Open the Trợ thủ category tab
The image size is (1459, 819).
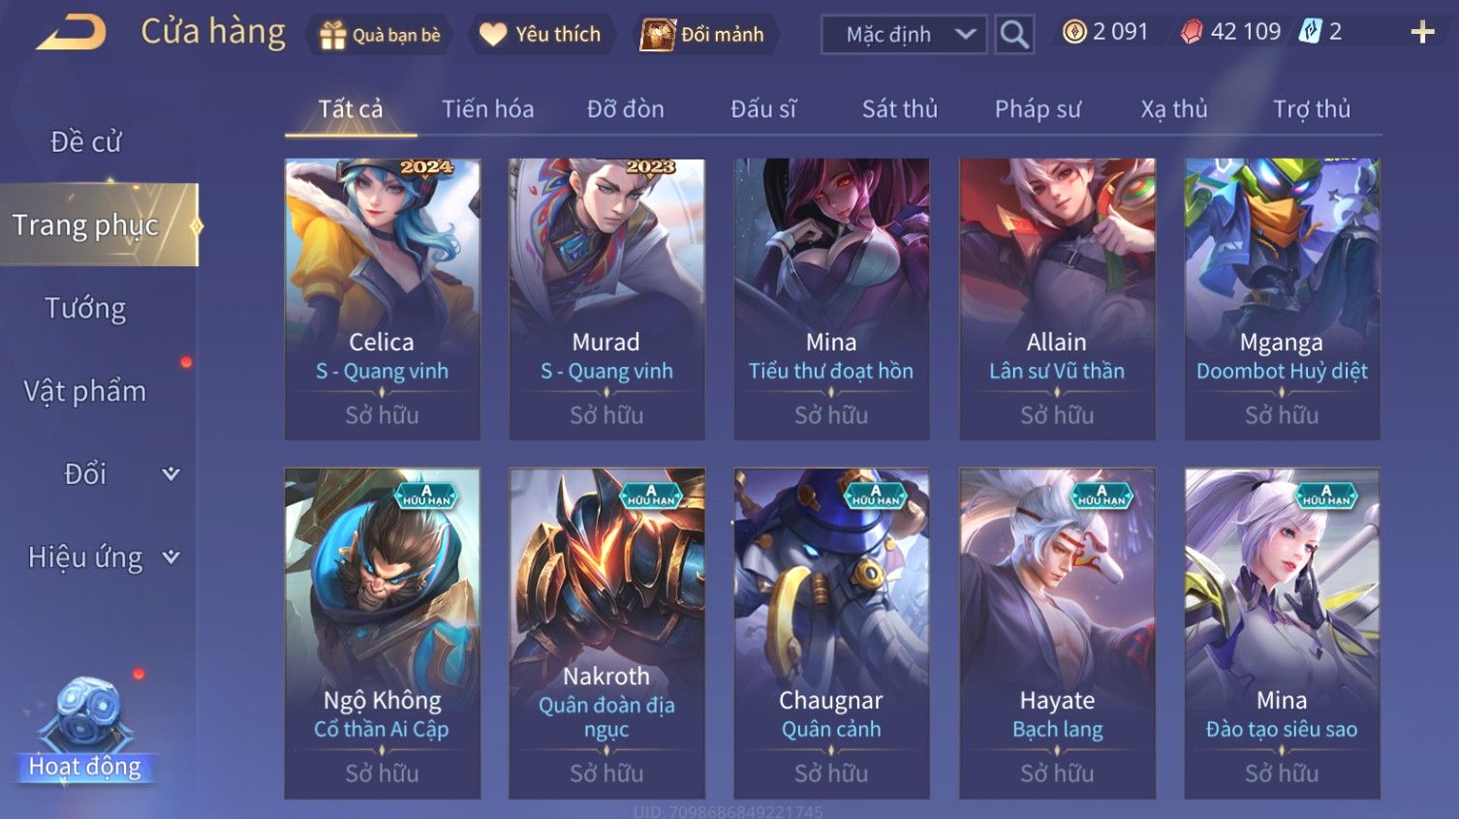(1312, 108)
